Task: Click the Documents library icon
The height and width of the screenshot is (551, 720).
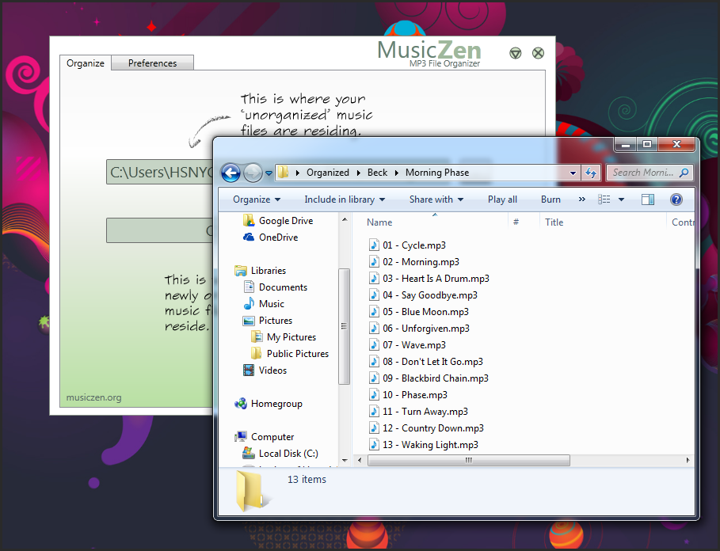Action: (249, 287)
